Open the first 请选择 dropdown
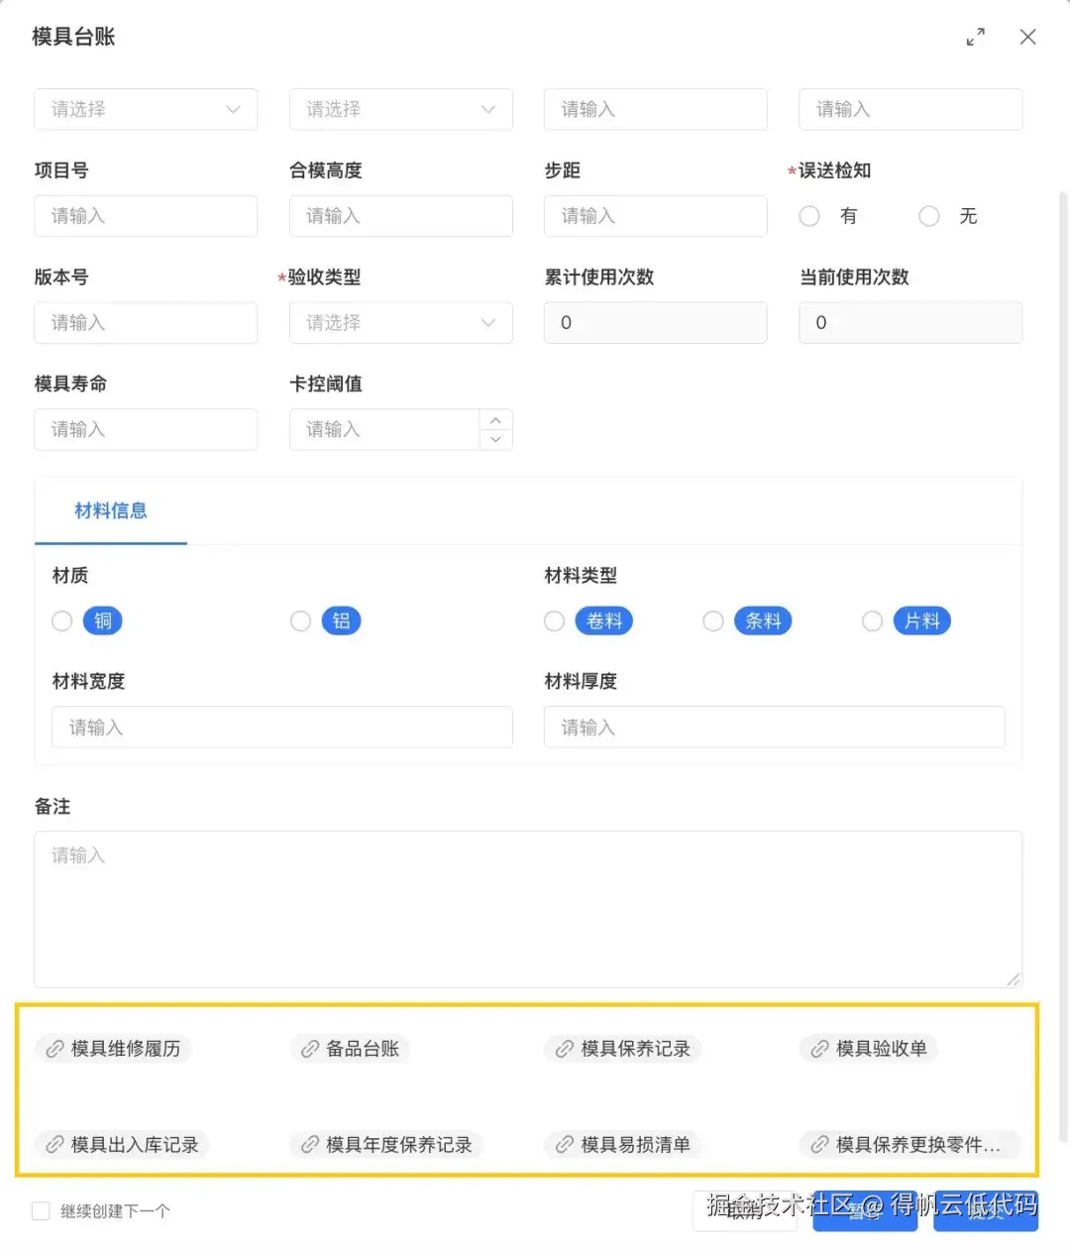 click(146, 109)
